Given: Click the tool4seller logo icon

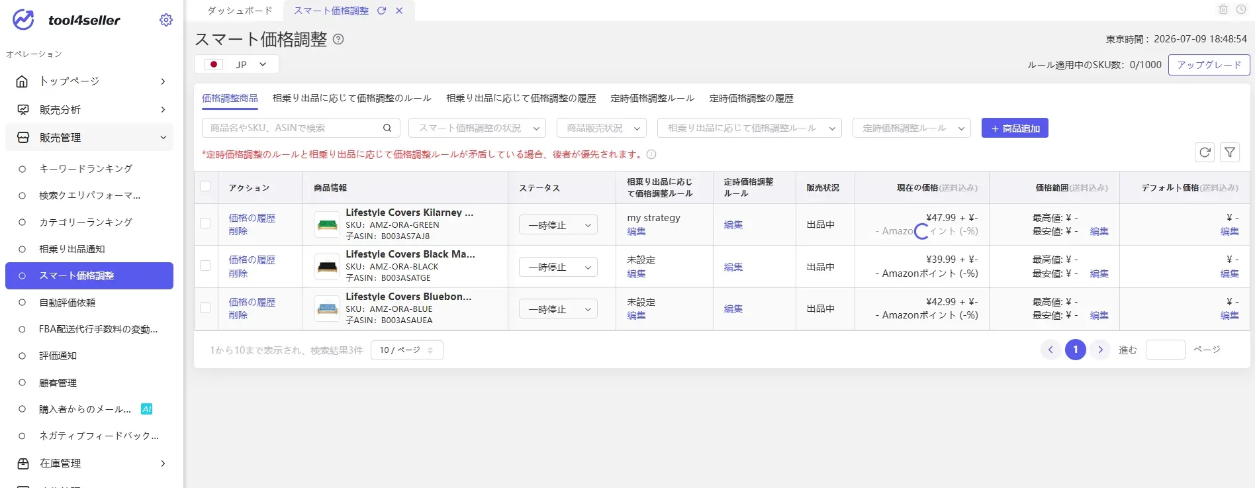Looking at the screenshot, I should pyautogui.click(x=24, y=20).
